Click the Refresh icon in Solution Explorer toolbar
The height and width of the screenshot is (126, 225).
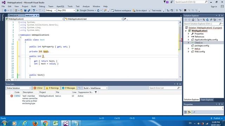point(207,20)
